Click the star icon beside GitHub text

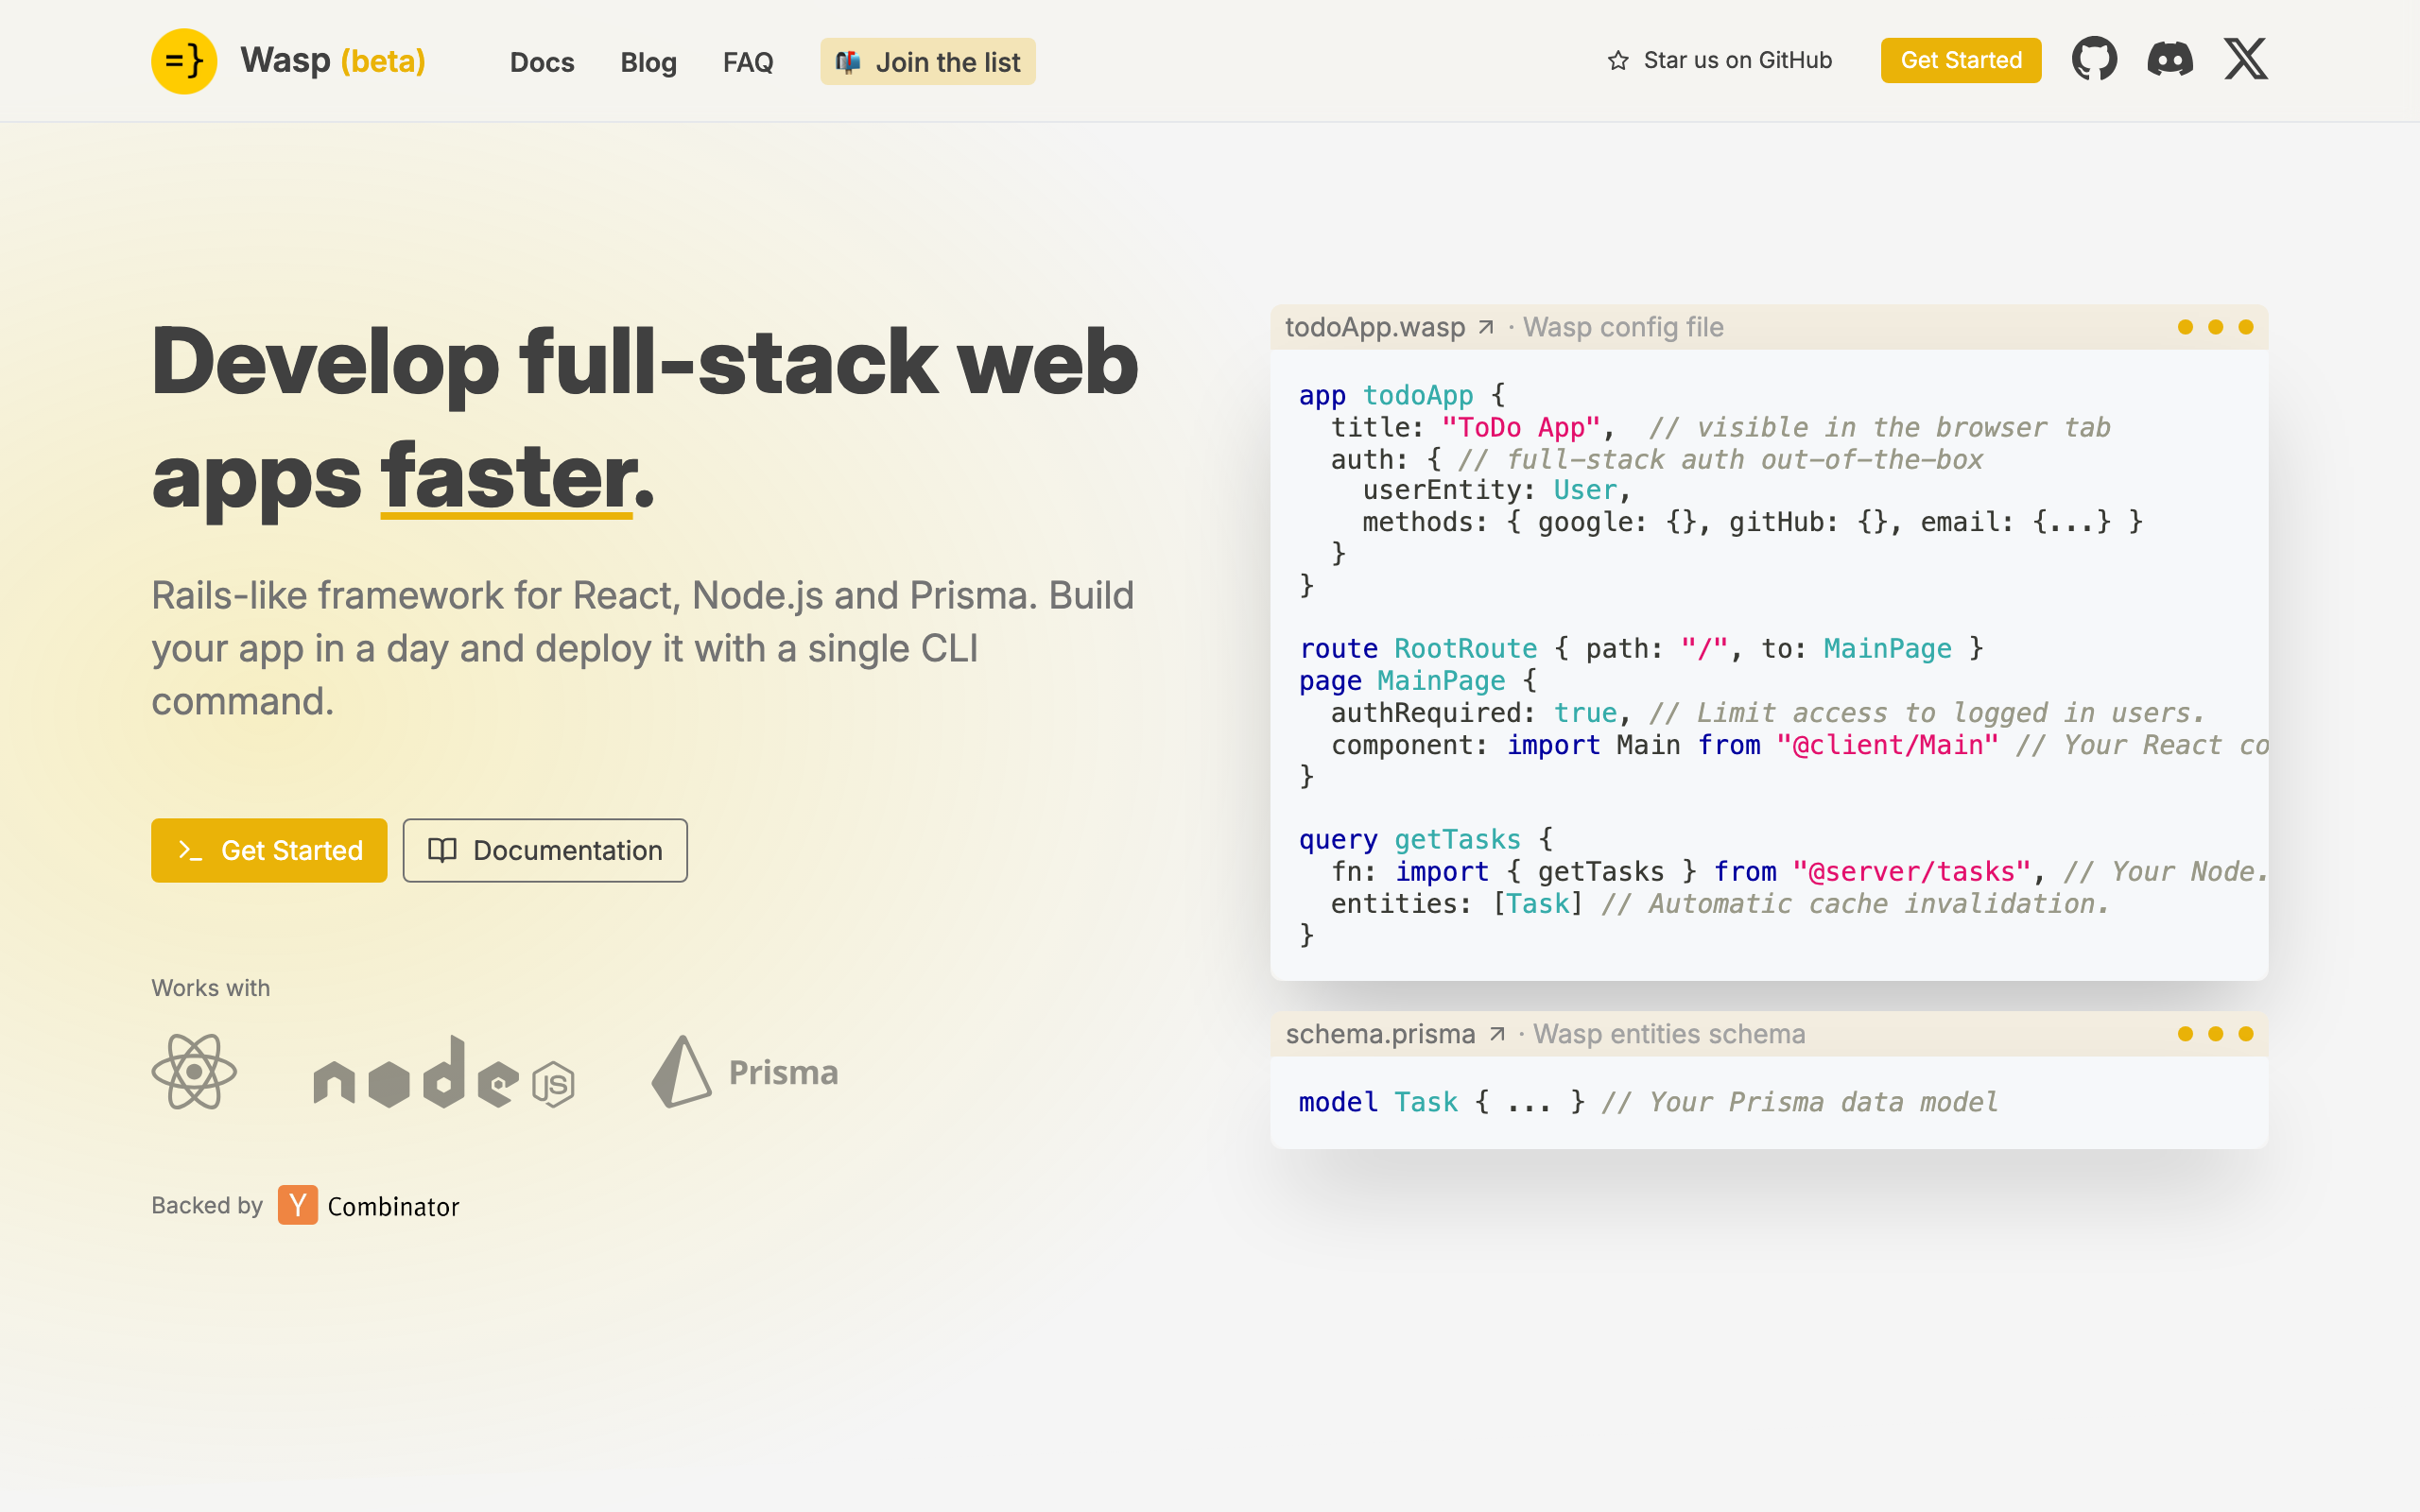pyautogui.click(x=1617, y=61)
